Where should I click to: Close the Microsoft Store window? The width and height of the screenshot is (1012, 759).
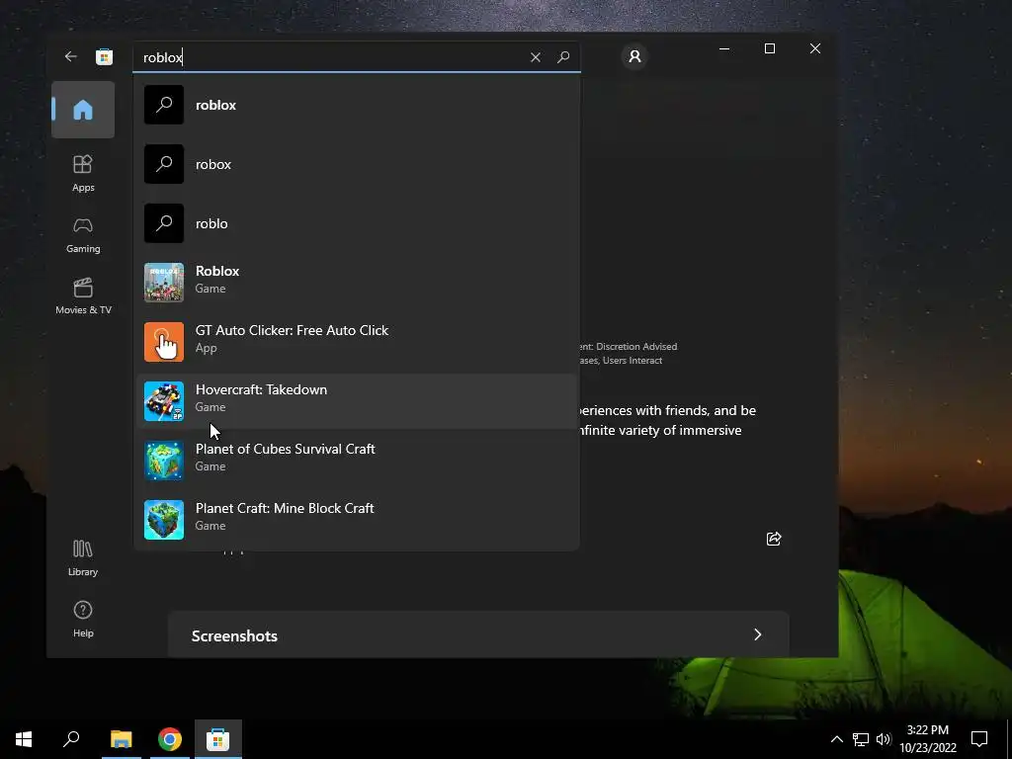tap(815, 48)
